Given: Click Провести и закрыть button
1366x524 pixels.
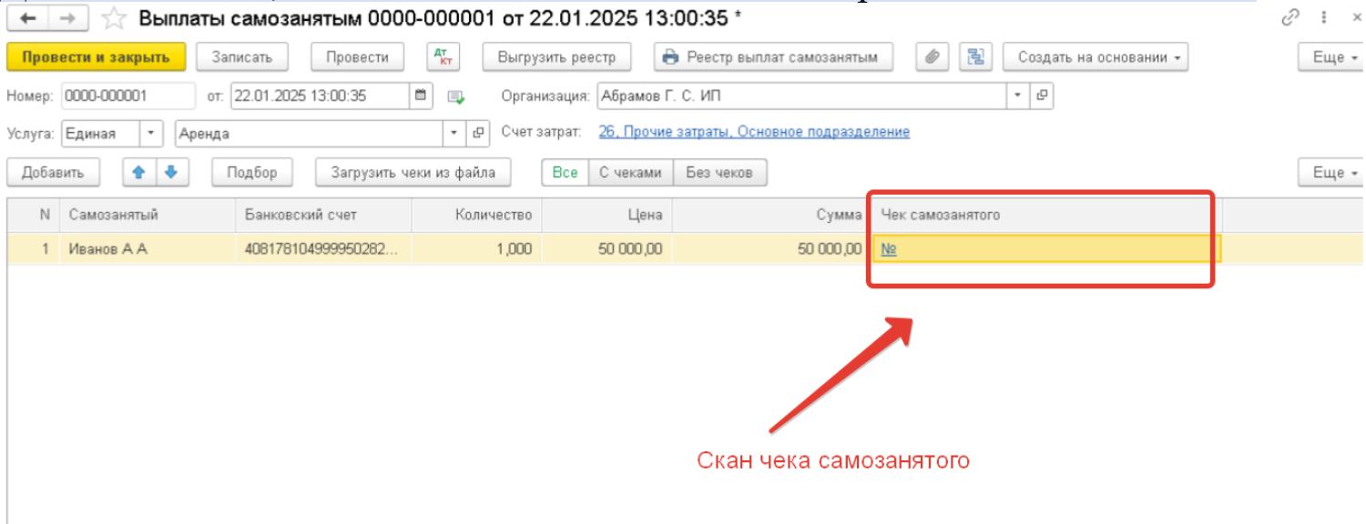Looking at the screenshot, I should tap(97, 56).
